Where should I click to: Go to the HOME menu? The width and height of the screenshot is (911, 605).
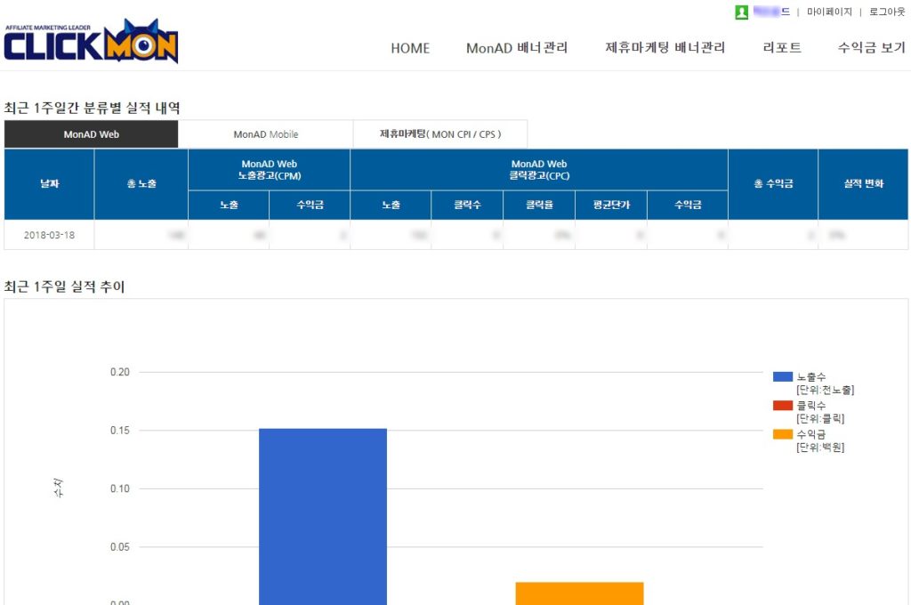[410, 48]
